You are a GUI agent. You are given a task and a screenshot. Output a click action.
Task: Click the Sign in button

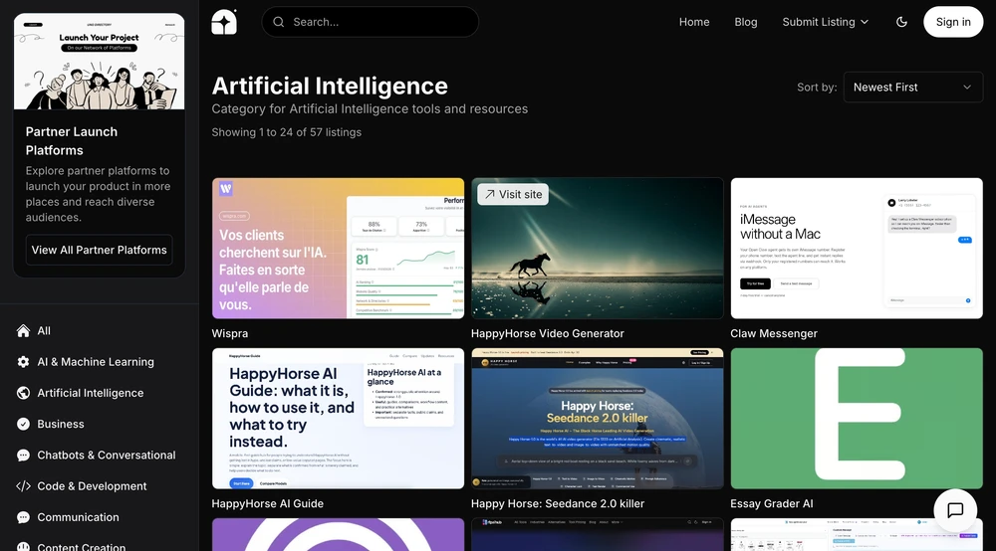[953, 22]
